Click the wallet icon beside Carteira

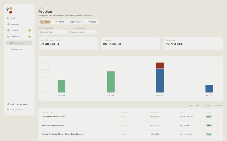(8, 37)
